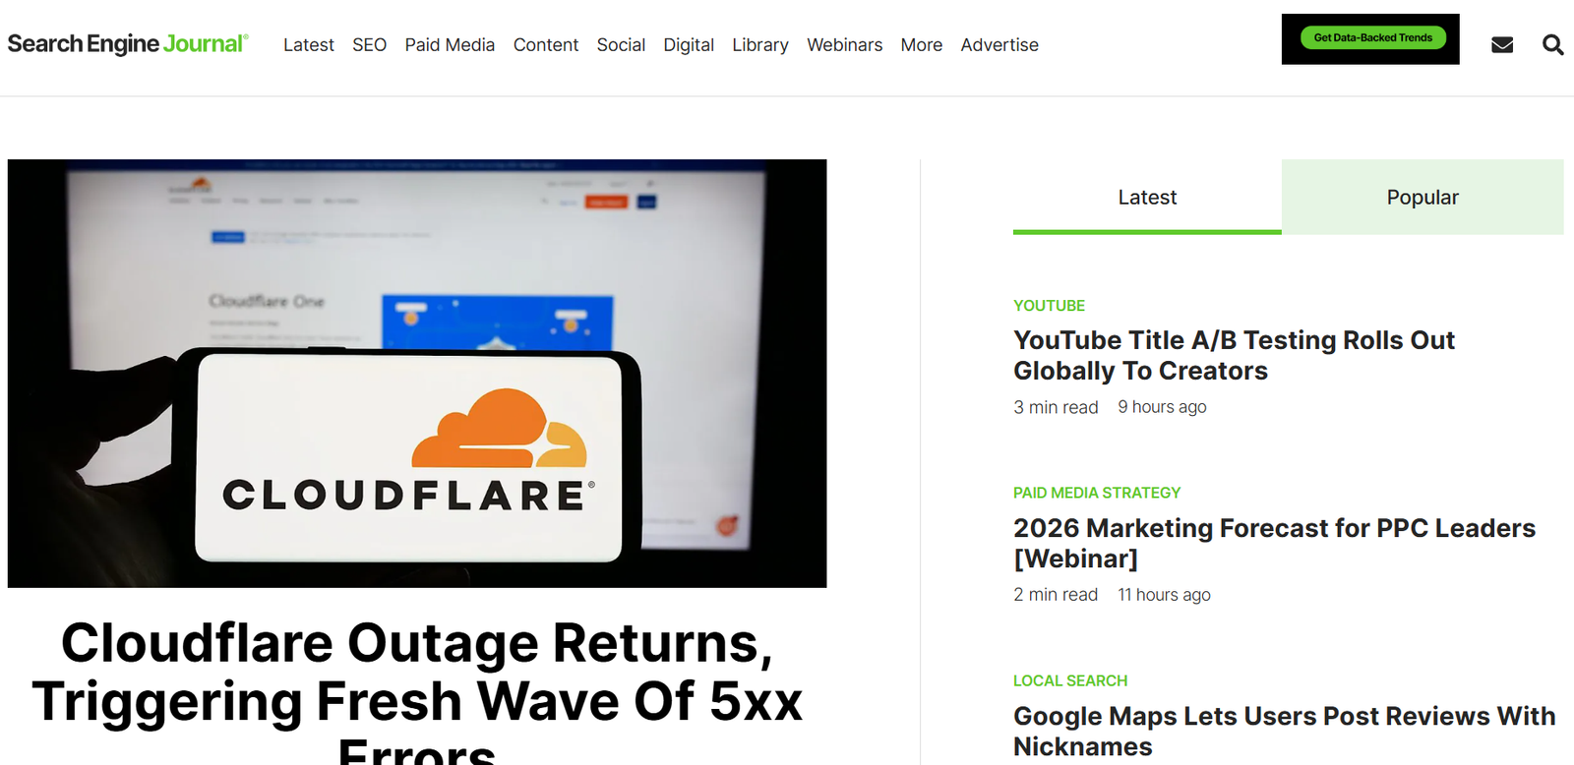
Task: Open the YOUTUBE category label
Action: point(1049,306)
